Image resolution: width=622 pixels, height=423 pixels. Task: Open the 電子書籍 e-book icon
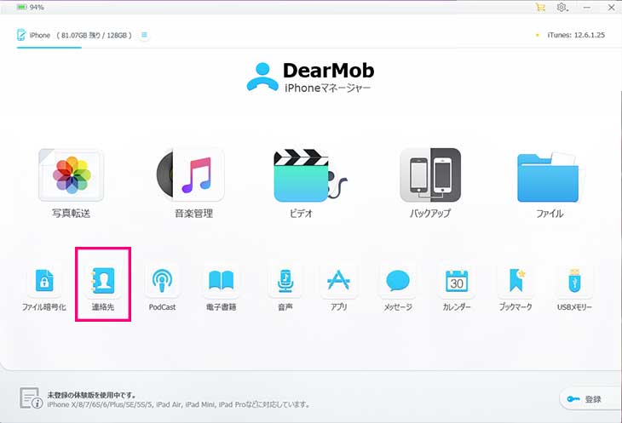[x=221, y=281]
